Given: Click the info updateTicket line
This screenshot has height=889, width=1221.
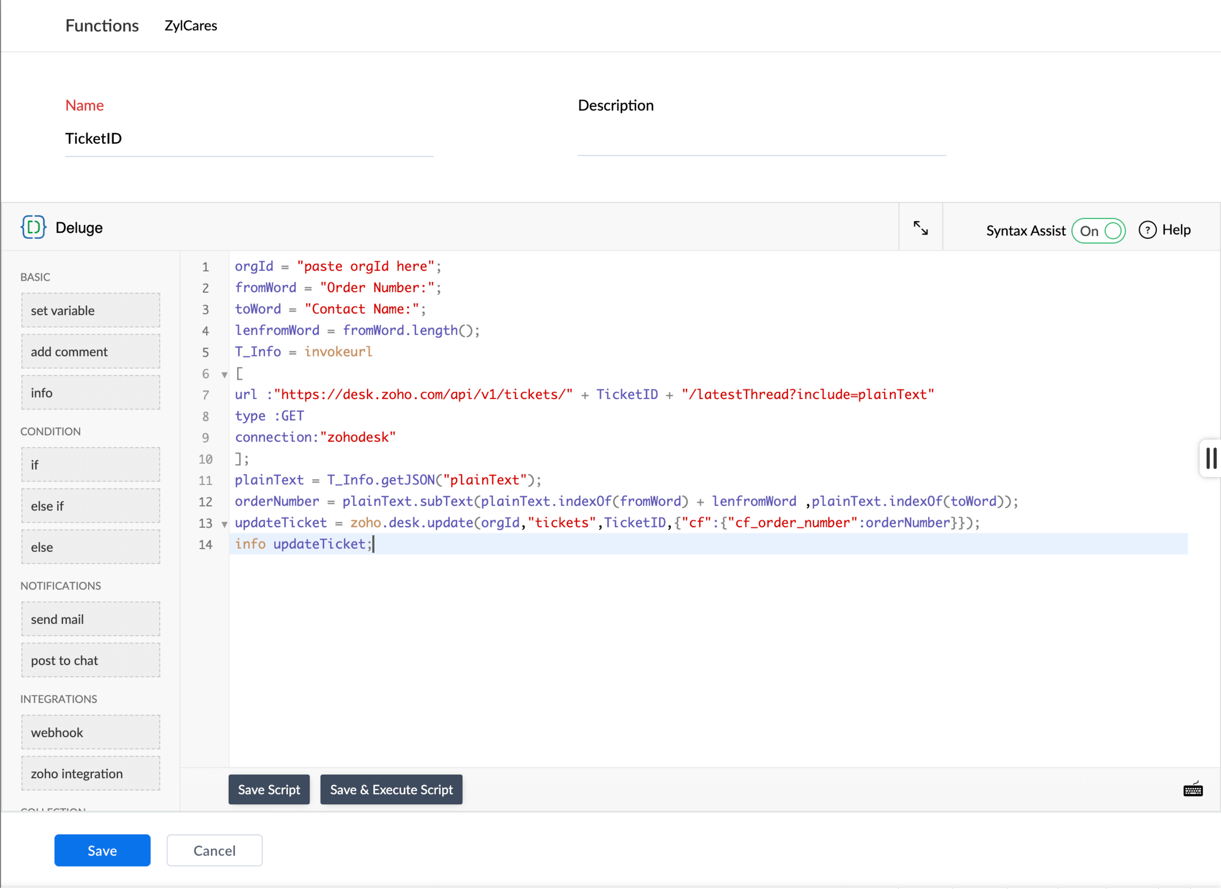Looking at the screenshot, I should pos(304,544).
